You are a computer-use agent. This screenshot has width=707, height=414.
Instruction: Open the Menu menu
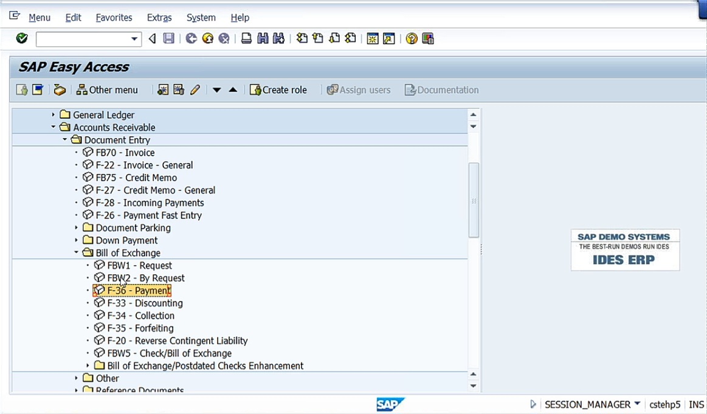(40, 18)
